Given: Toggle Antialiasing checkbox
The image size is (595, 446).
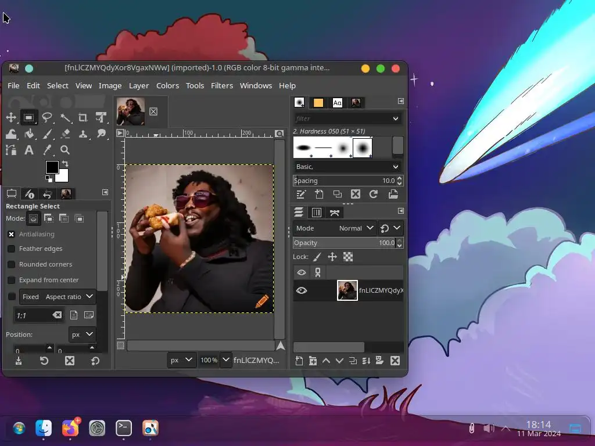Looking at the screenshot, I should (x=12, y=235).
